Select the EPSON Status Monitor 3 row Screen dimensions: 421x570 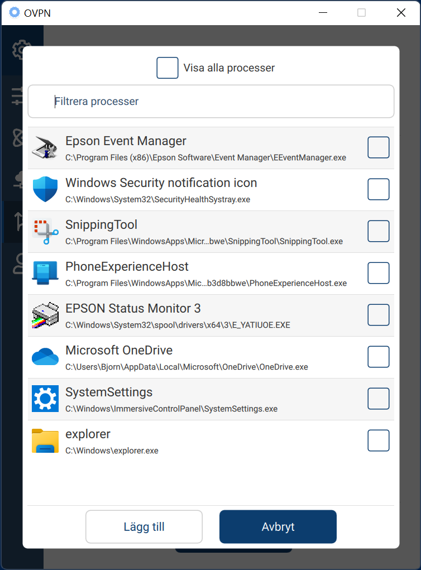[211, 315]
